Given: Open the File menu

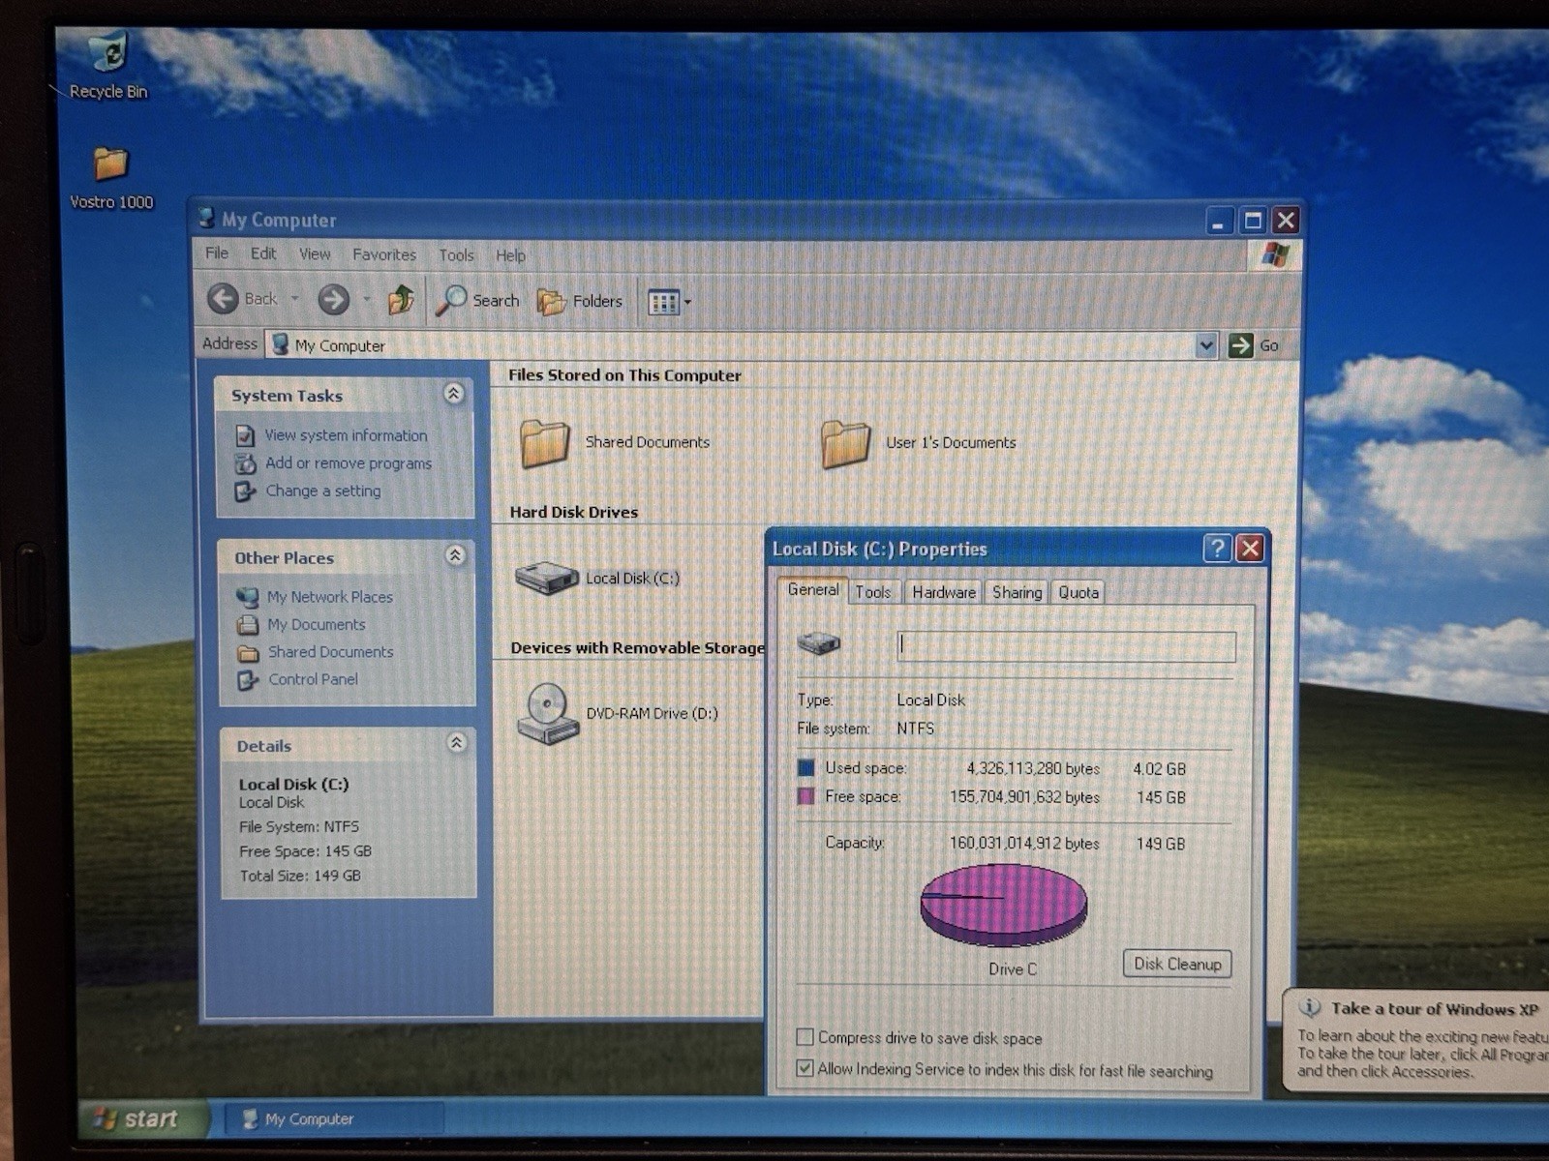Looking at the screenshot, I should click(217, 253).
